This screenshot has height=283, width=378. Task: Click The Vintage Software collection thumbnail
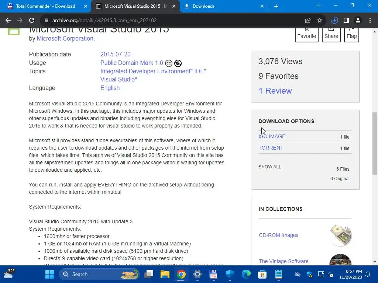[341, 260]
